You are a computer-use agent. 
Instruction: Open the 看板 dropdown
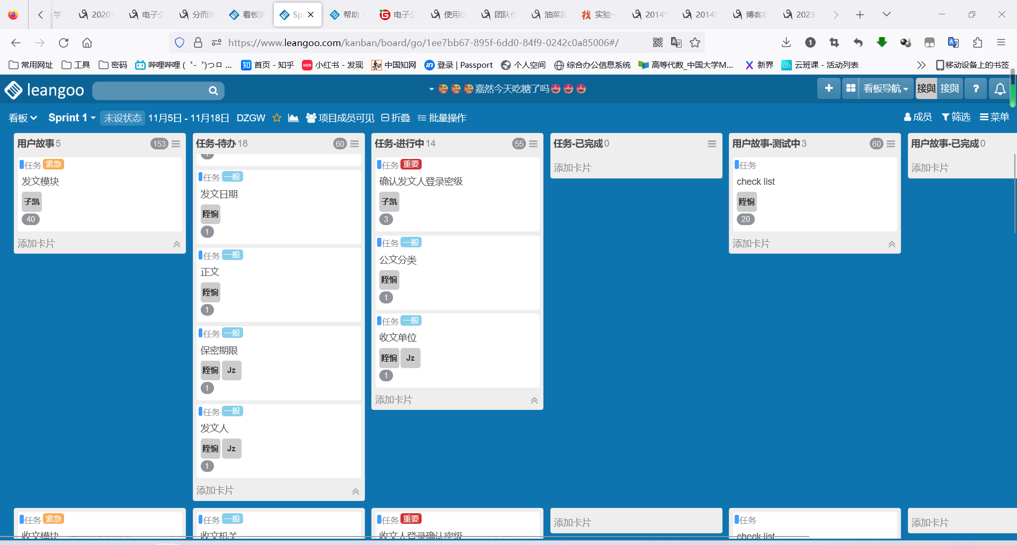[x=23, y=118]
